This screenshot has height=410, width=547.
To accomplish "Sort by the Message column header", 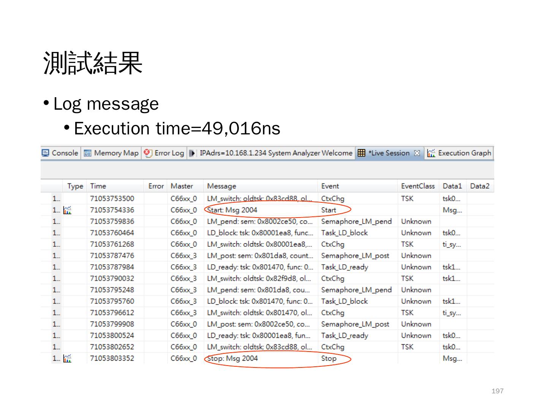I will 261,186.
